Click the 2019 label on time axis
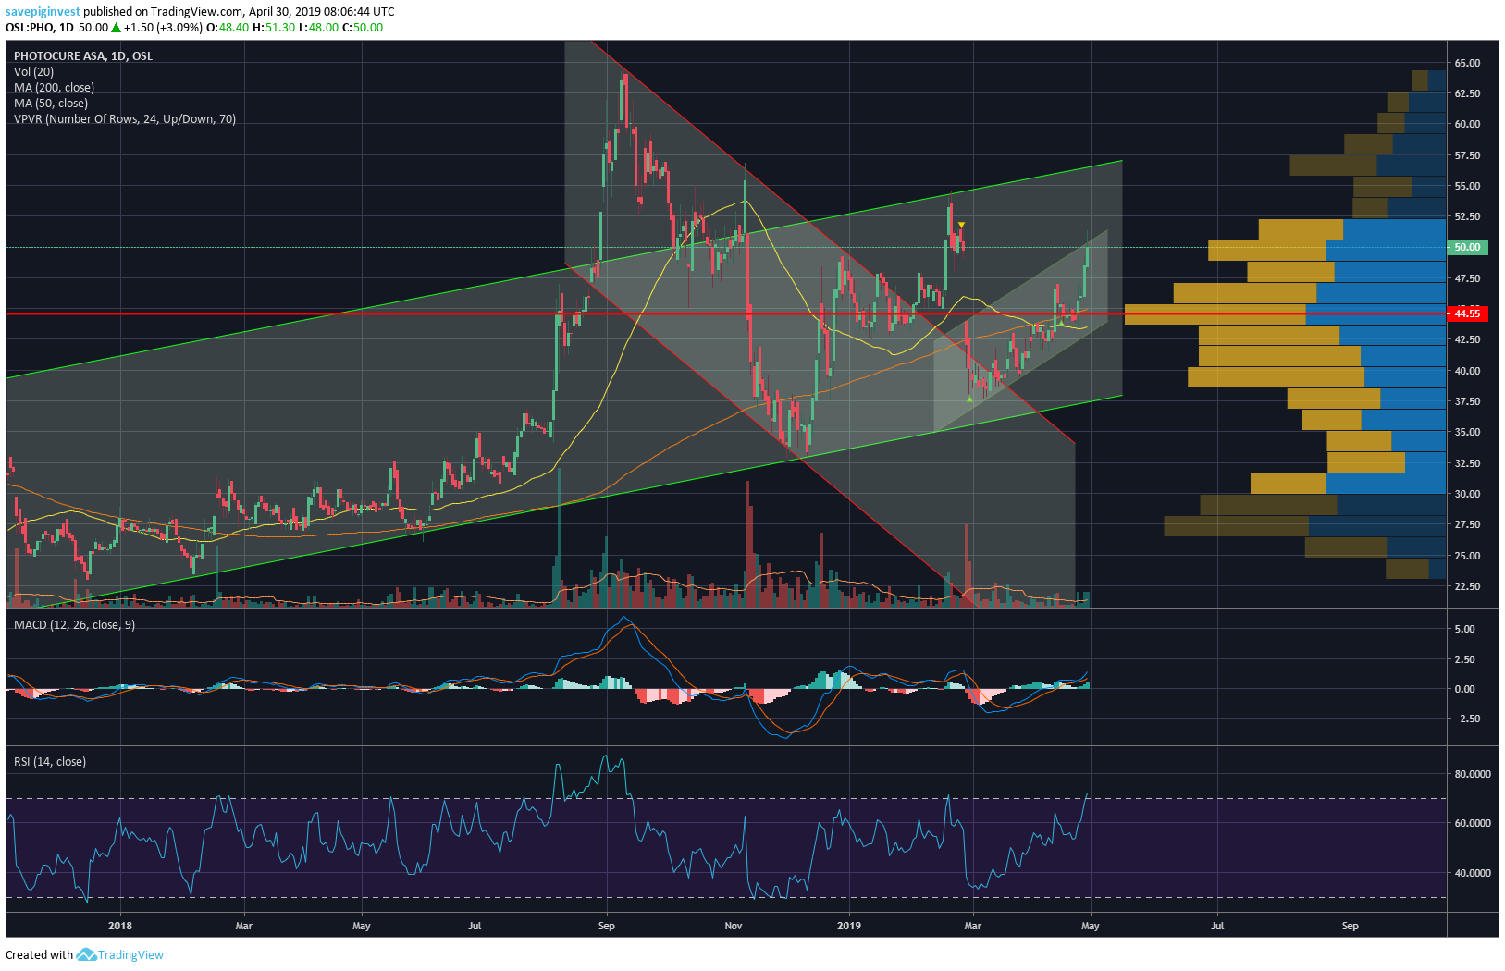 (x=848, y=926)
